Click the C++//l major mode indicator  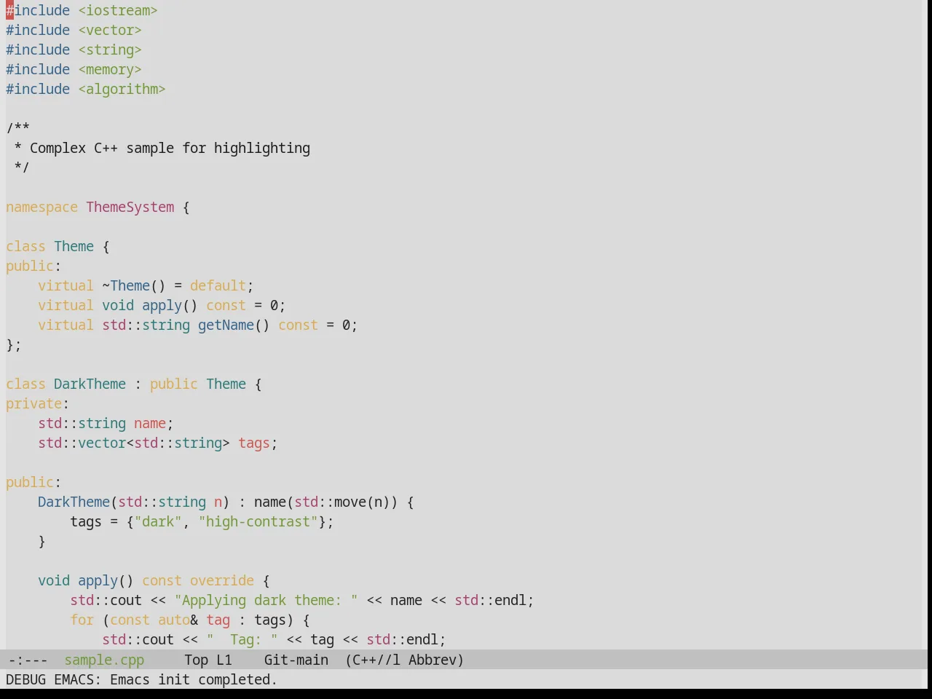(x=373, y=660)
